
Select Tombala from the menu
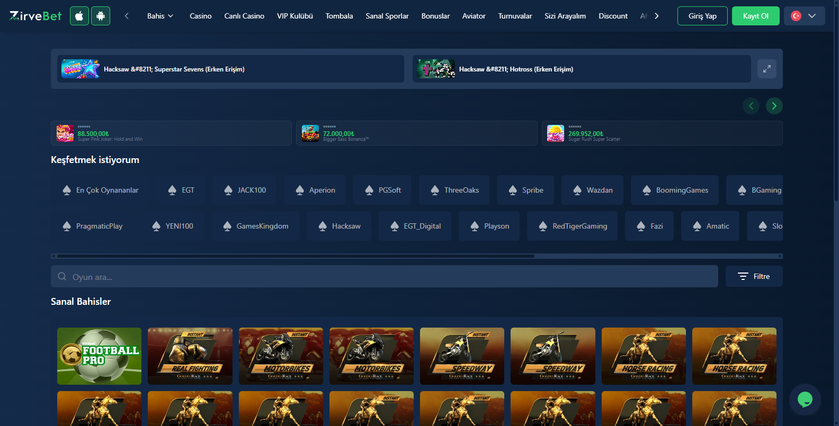339,16
